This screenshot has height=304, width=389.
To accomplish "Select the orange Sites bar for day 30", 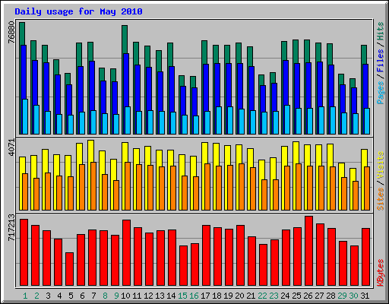I will (356, 195).
